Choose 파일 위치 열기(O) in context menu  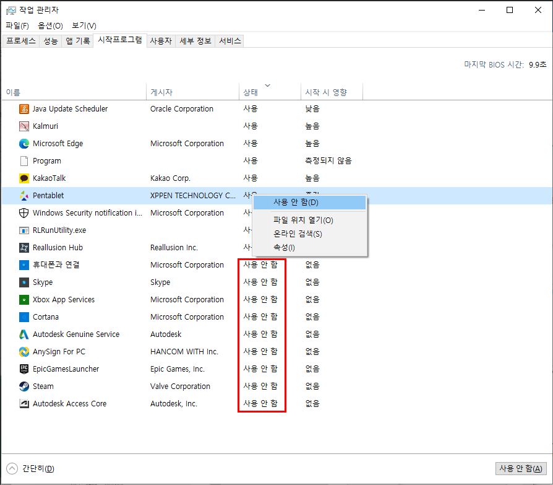(x=309, y=220)
